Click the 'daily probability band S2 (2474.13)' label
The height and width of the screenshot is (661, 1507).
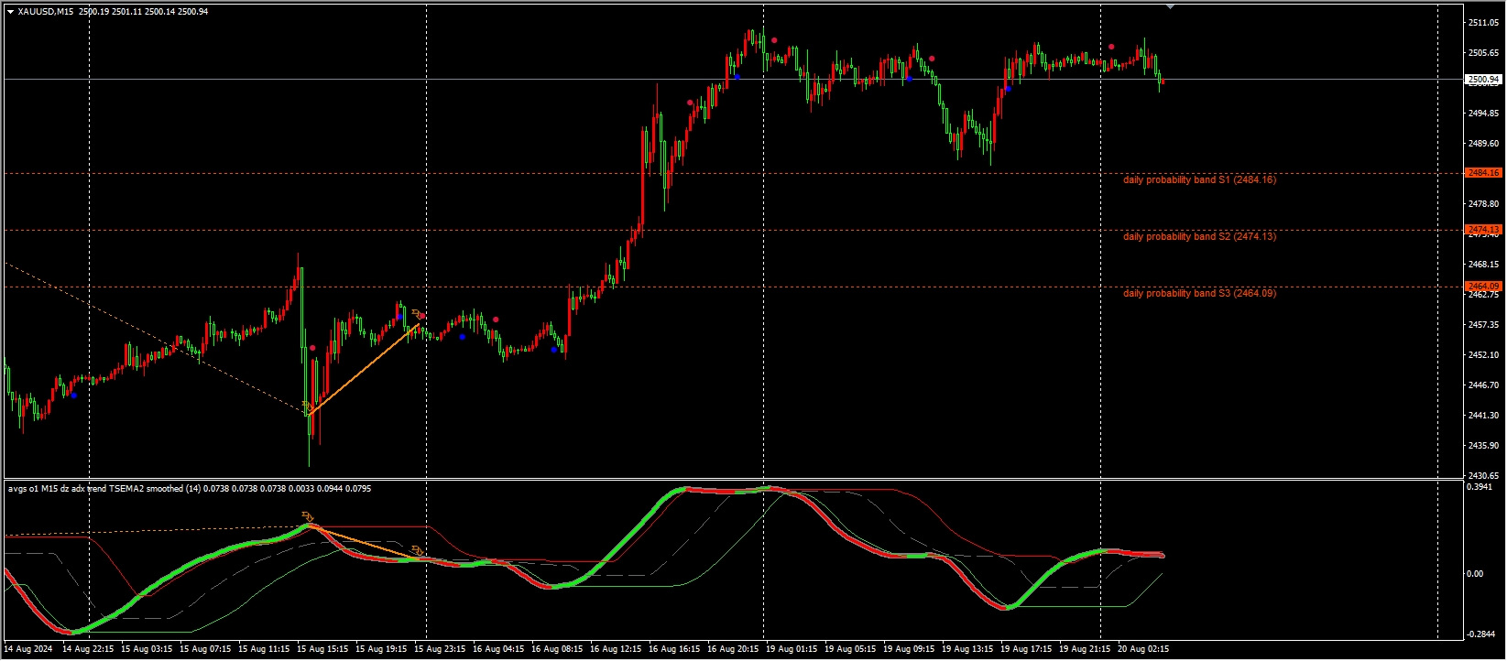point(1199,237)
